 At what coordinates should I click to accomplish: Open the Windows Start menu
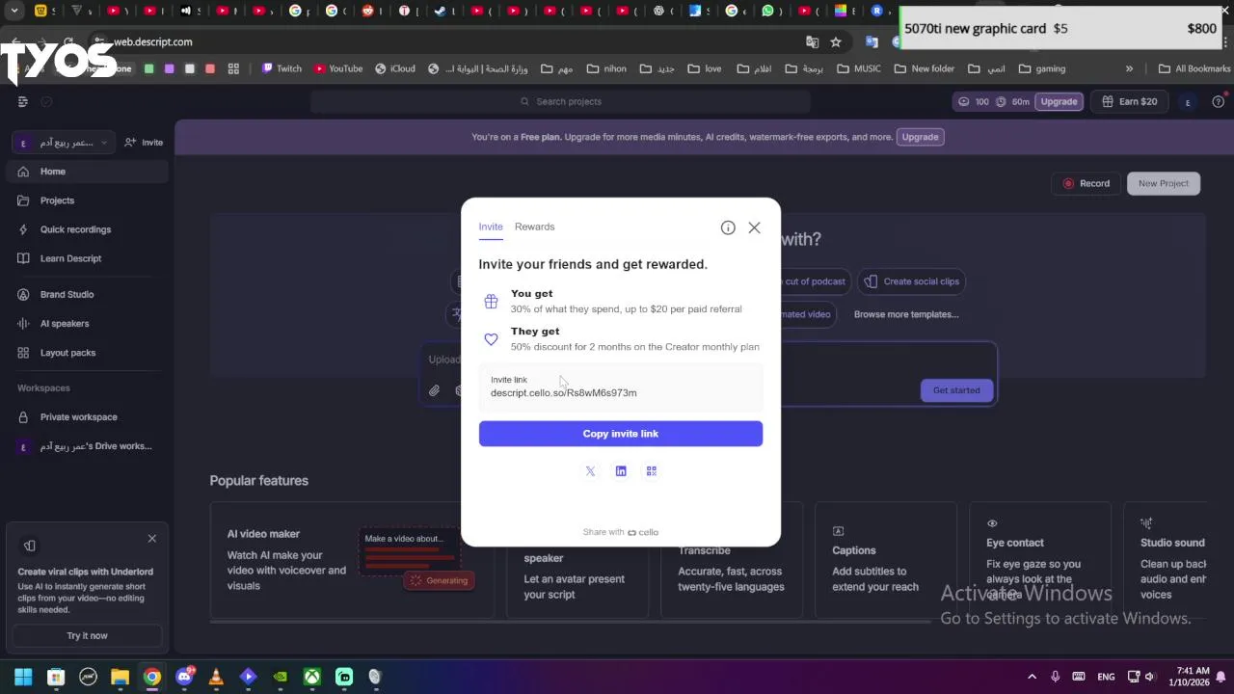click(23, 677)
